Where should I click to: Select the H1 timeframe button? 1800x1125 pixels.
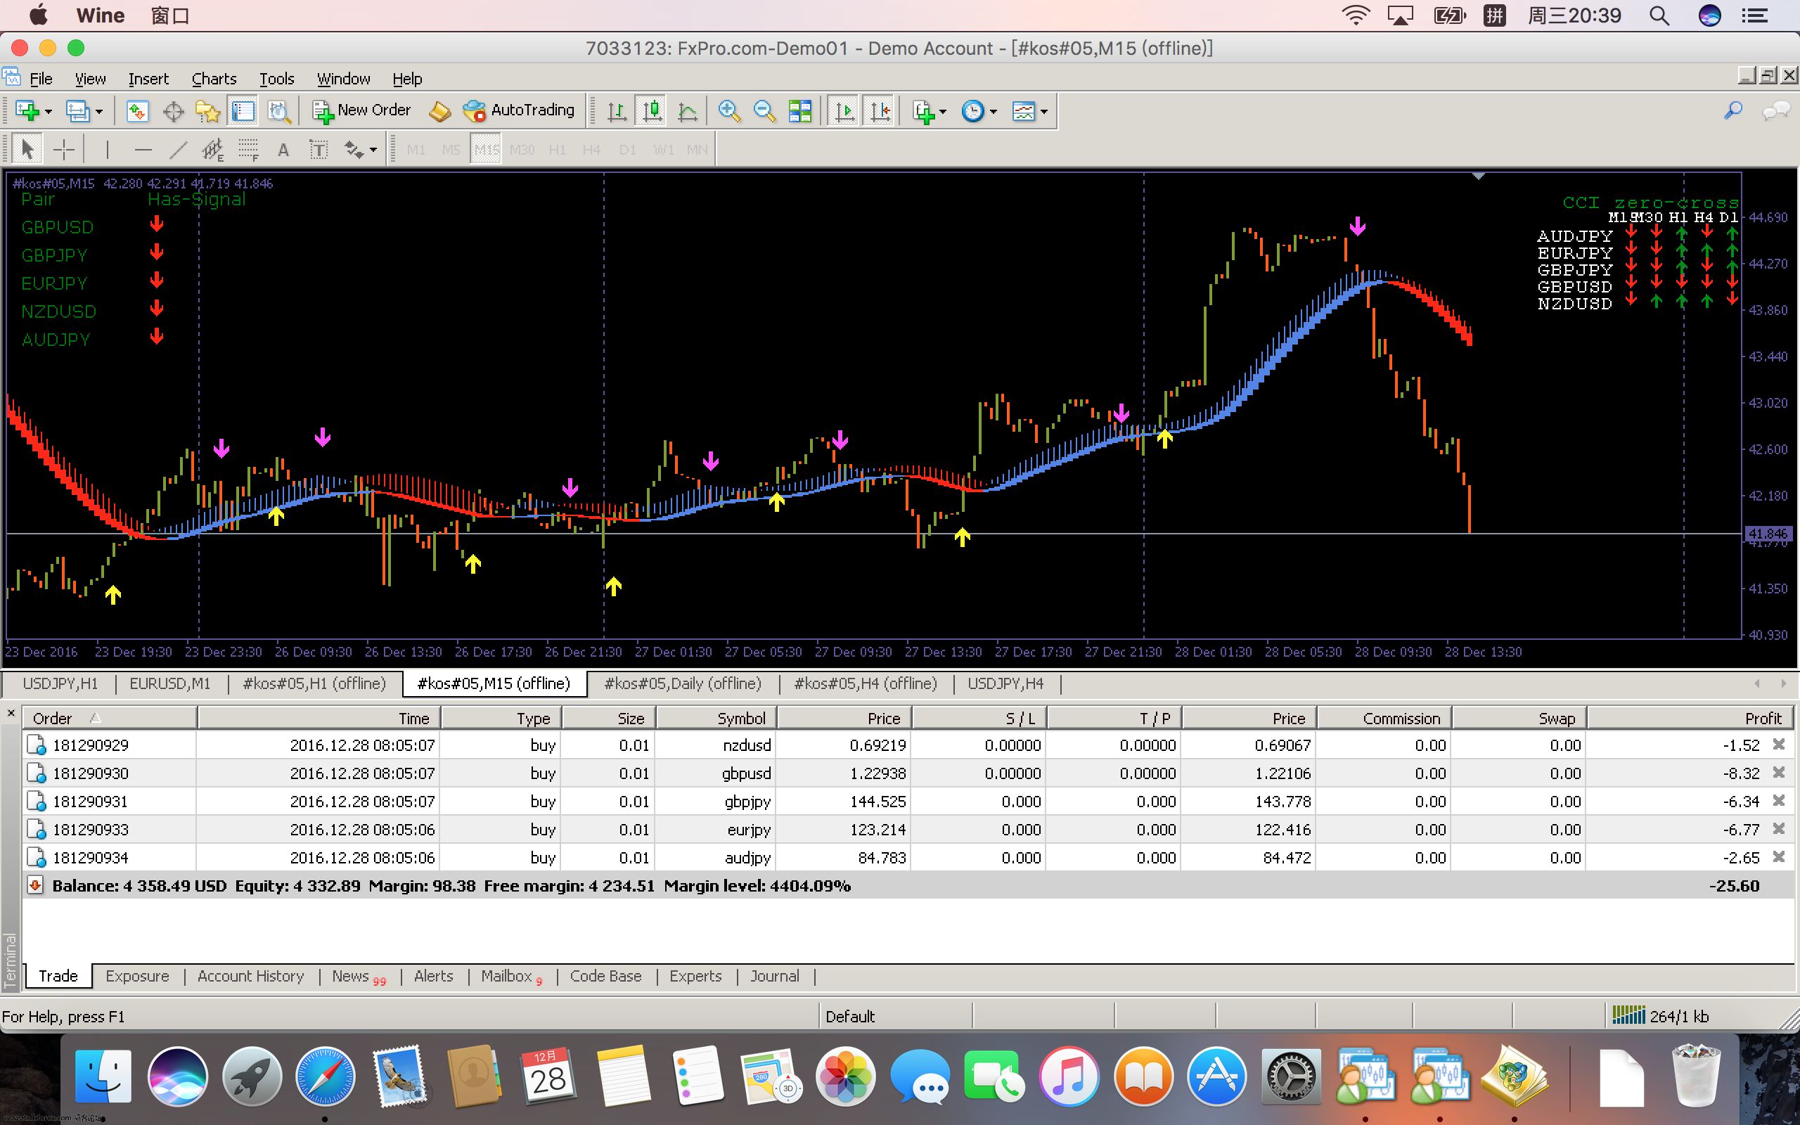pos(557,150)
